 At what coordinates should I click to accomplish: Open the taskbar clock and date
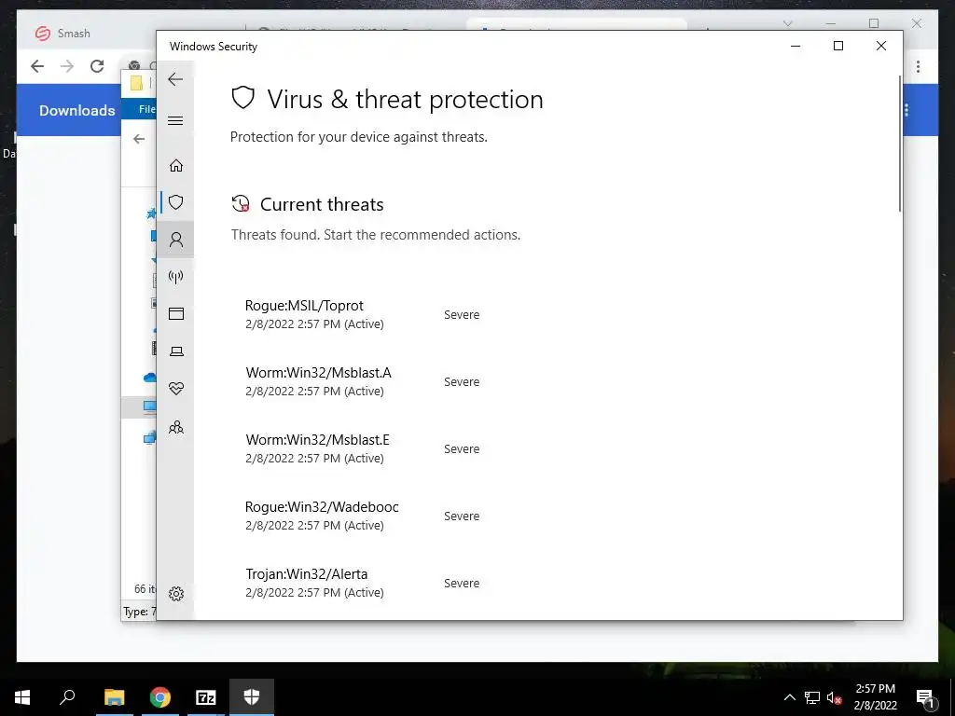pos(875,697)
